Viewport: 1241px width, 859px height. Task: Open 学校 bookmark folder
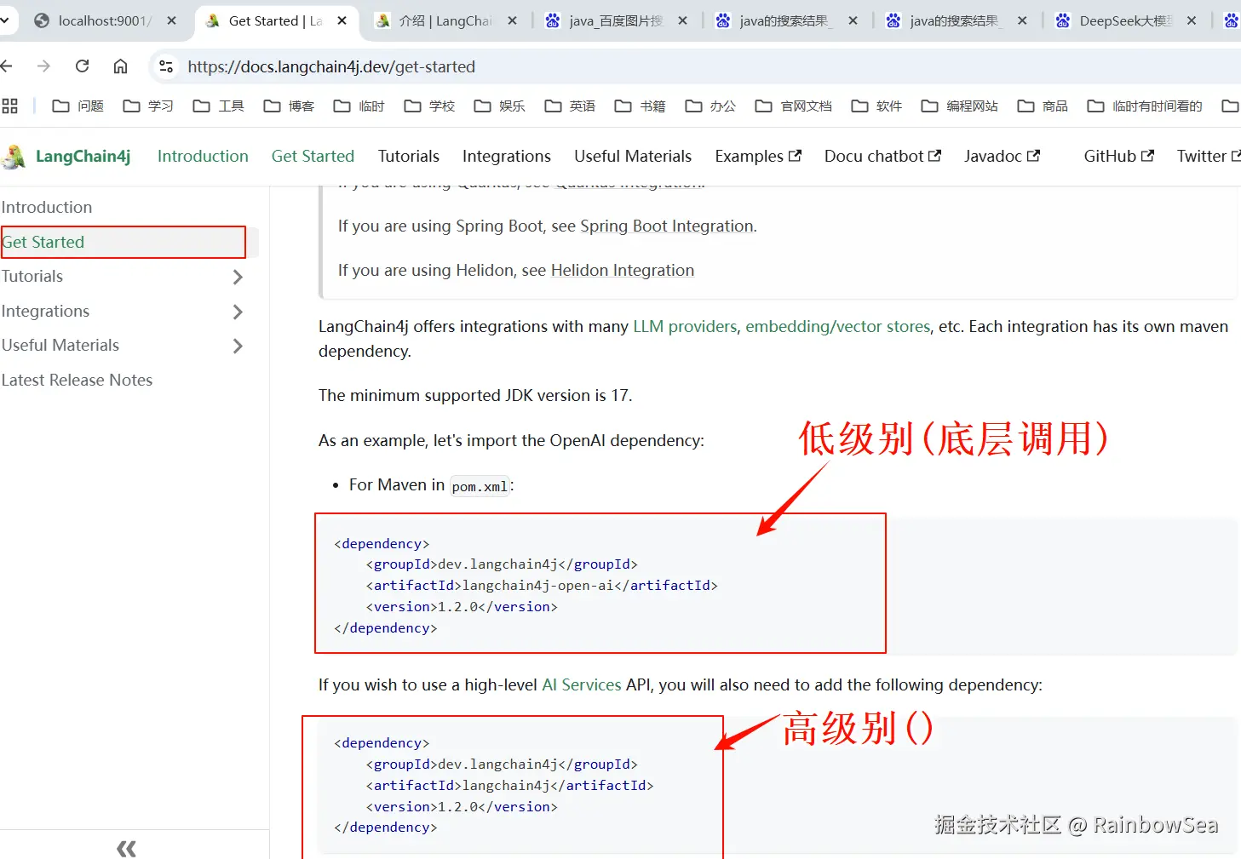pyautogui.click(x=429, y=106)
